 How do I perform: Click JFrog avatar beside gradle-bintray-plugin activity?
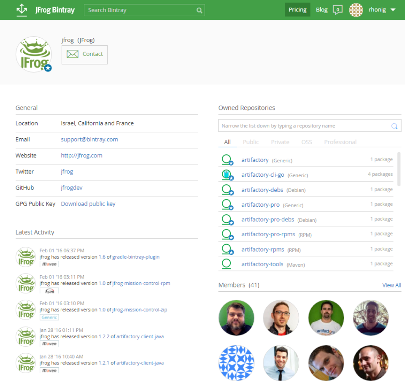click(x=26, y=257)
